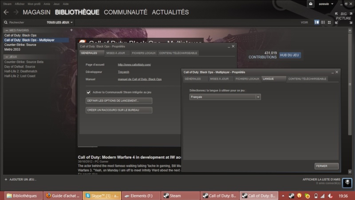The image size is (355, 200).
Task: Select Day of Defeat: Source
Action: pos(20,67)
